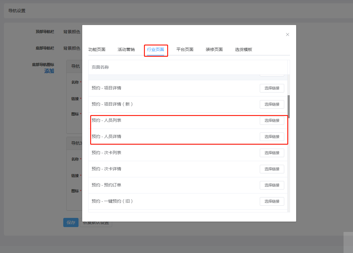The image size is (353, 253).
Task: Click the 添加 link under 底部导航图标
Action: tap(49, 71)
